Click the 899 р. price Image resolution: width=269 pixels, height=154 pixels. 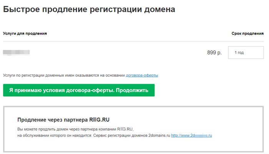click(214, 53)
